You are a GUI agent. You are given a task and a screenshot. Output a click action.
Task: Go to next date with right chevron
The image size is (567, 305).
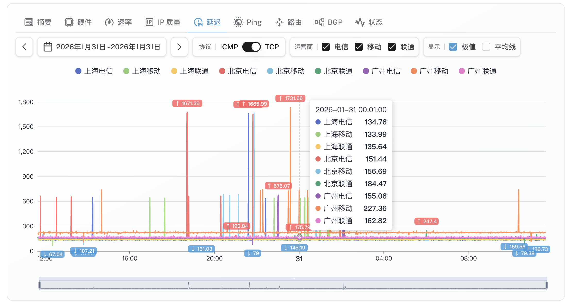tap(179, 47)
